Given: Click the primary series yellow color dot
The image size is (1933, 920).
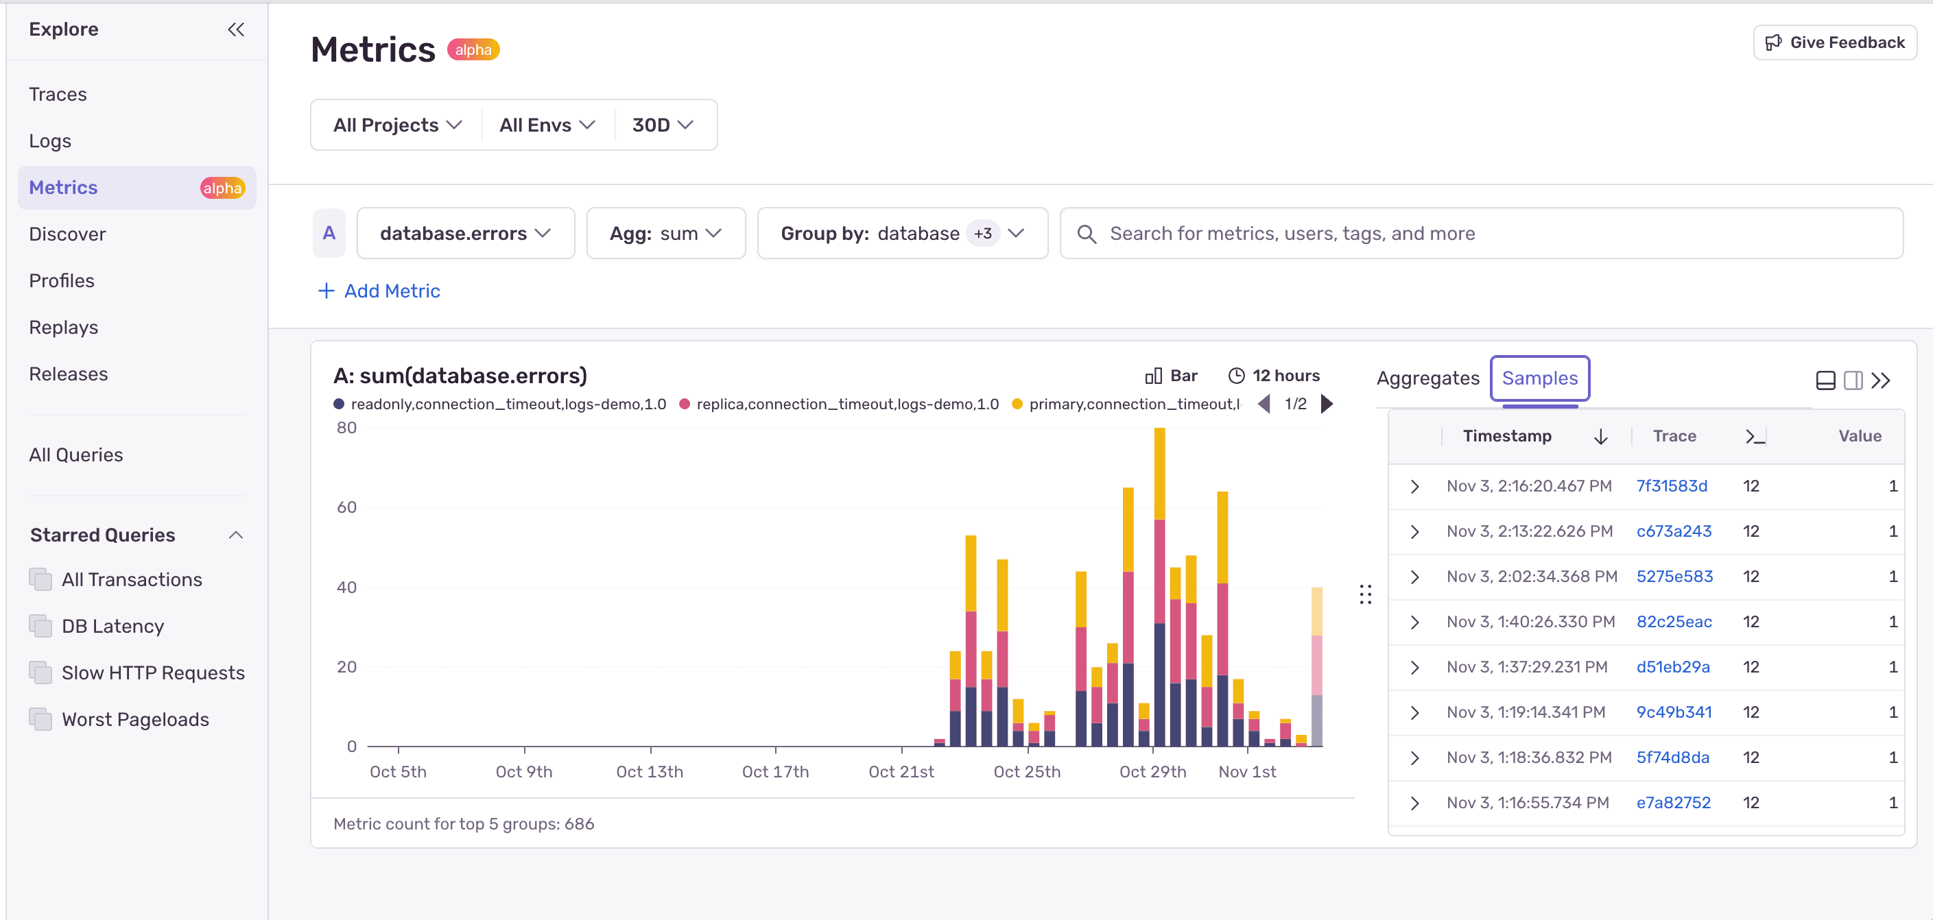Looking at the screenshot, I should 1017,403.
